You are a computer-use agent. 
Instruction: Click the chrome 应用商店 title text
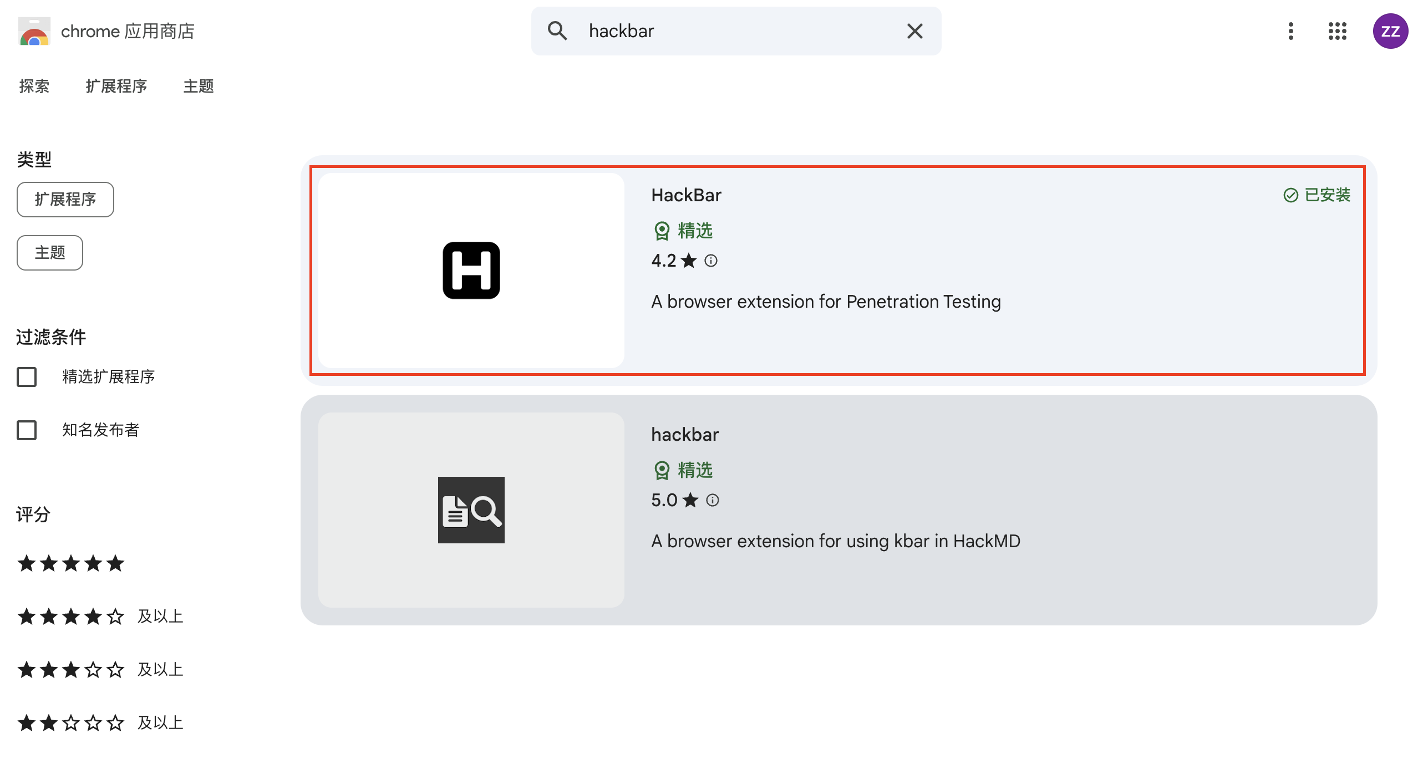[x=128, y=31]
